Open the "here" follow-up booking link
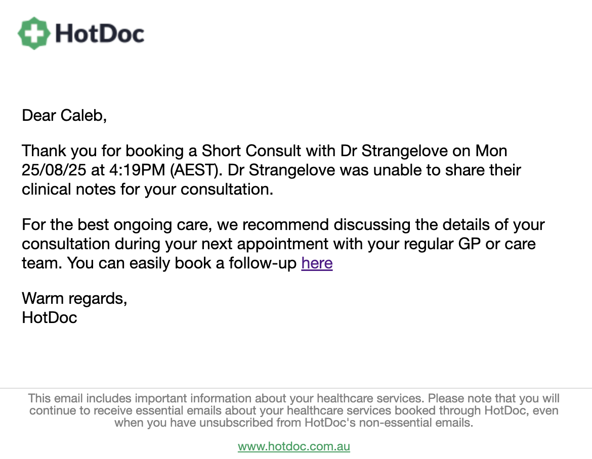Image resolution: width=592 pixels, height=459 pixels. 317,263
